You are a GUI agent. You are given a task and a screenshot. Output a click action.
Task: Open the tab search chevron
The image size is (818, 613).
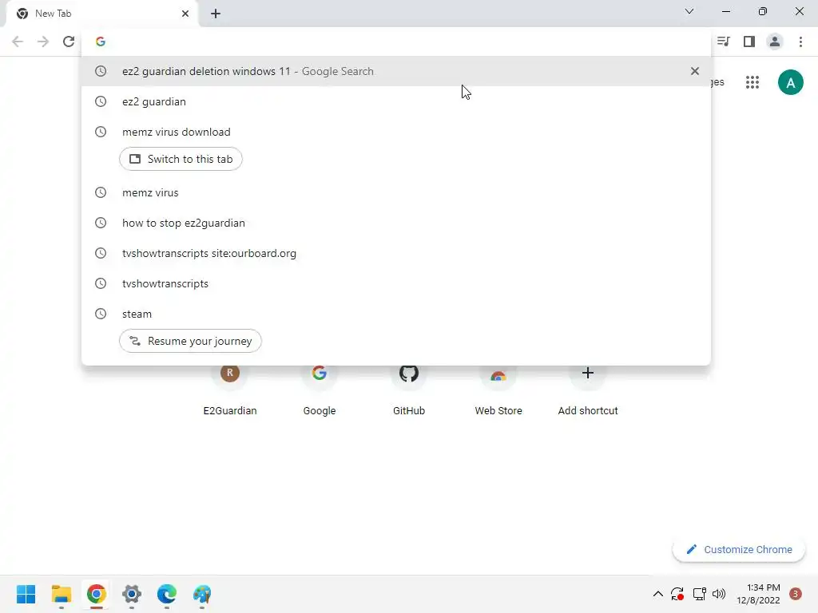[x=689, y=11]
